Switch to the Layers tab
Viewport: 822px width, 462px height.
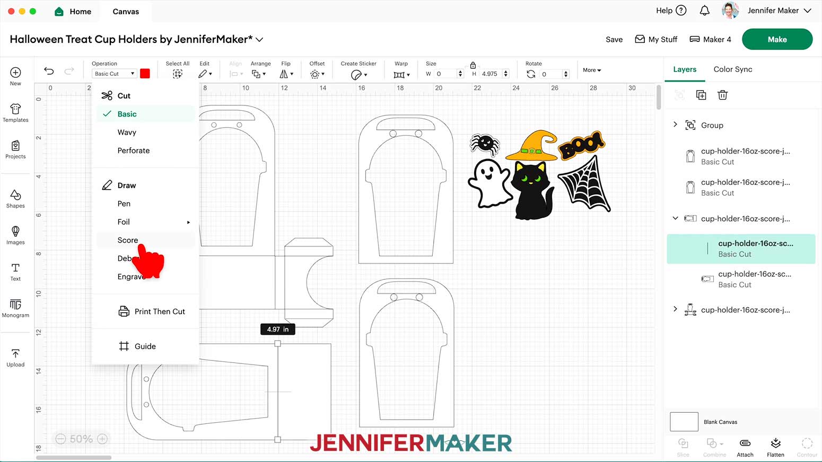(x=685, y=69)
